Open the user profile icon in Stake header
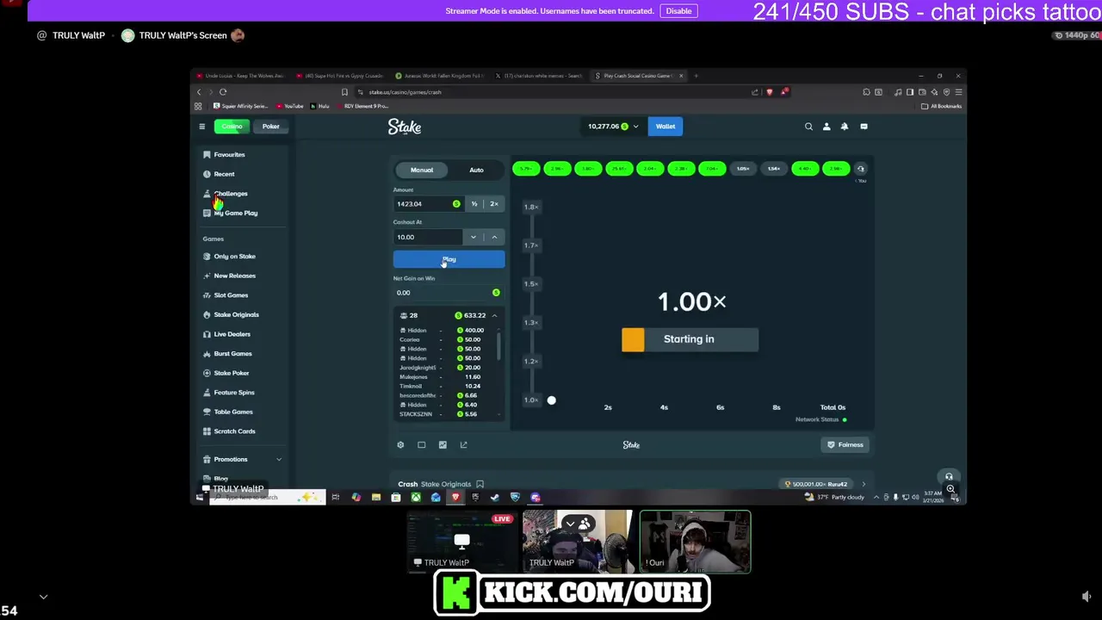The width and height of the screenshot is (1102, 620). pyautogui.click(x=826, y=127)
